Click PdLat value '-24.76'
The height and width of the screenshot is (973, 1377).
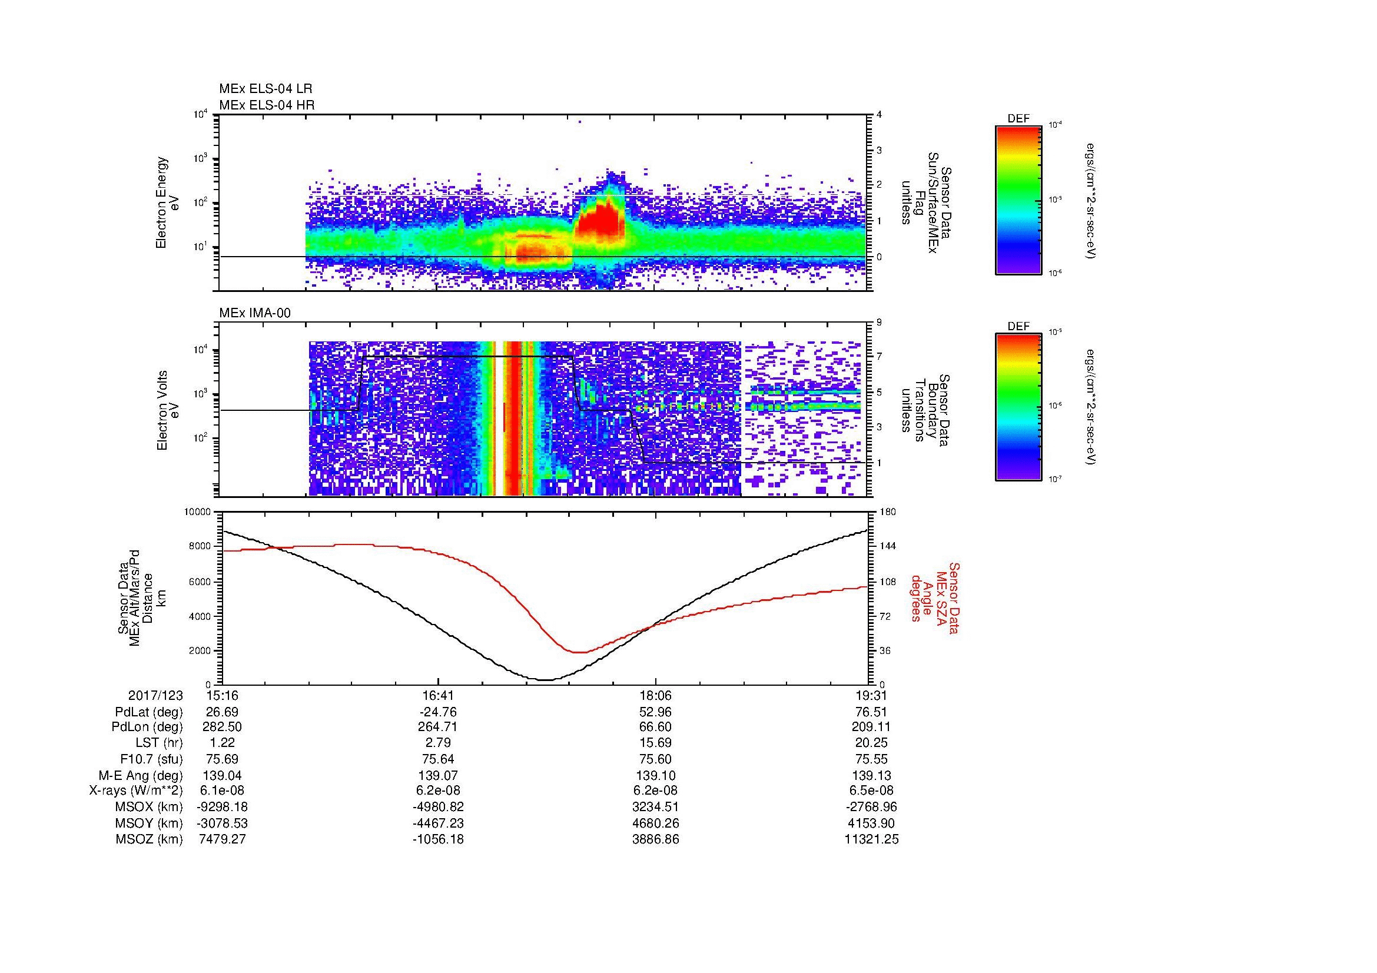[x=439, y=712]
